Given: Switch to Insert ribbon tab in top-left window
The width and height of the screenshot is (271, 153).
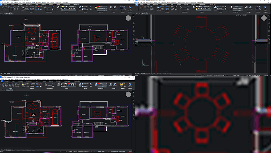Looking at the screenshot, I should (13, 4).
